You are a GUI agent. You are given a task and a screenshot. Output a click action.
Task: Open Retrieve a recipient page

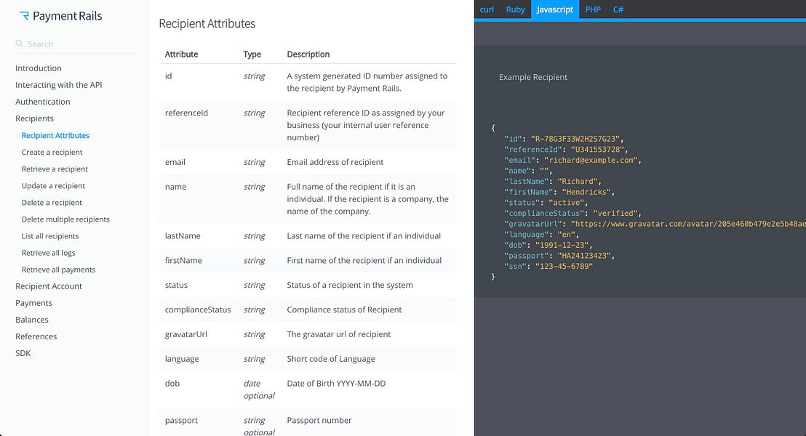click(55, 169)
